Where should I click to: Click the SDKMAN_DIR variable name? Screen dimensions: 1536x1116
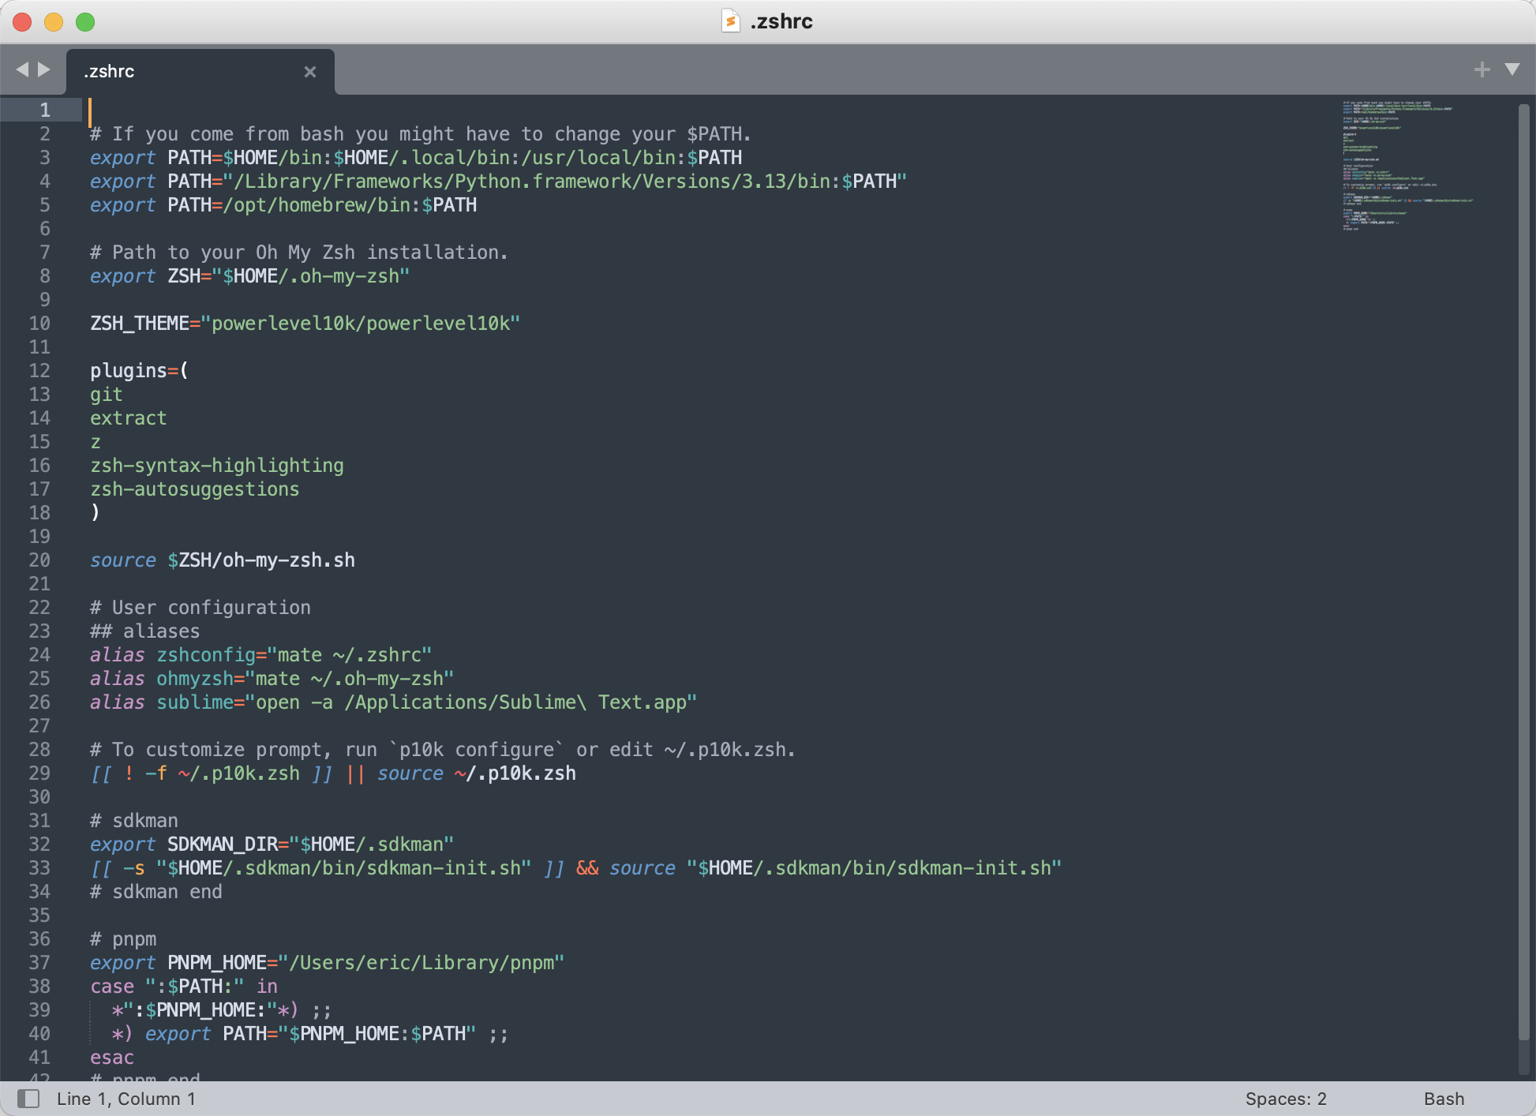[x=223, y=844]
